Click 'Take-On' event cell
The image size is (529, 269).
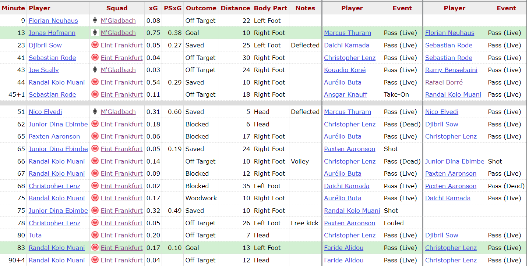coord(396,94)
